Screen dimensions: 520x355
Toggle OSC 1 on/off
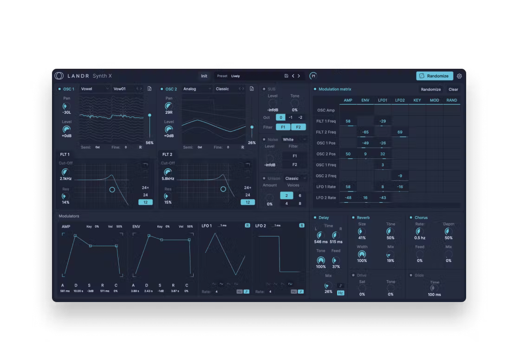[x=60, y=89]
